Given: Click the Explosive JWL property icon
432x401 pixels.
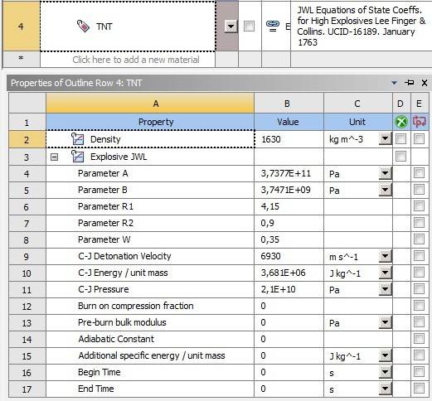Looking at the screenshot, I should (x=77, y=157).
